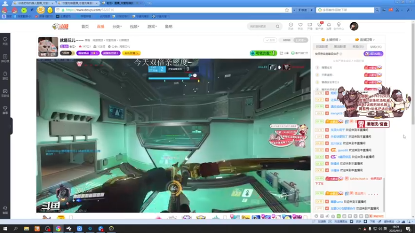The height and width of the screenshot is (233, 415).
Task: Switch to the 钻粉 tab
Action: tap(376, 47)
